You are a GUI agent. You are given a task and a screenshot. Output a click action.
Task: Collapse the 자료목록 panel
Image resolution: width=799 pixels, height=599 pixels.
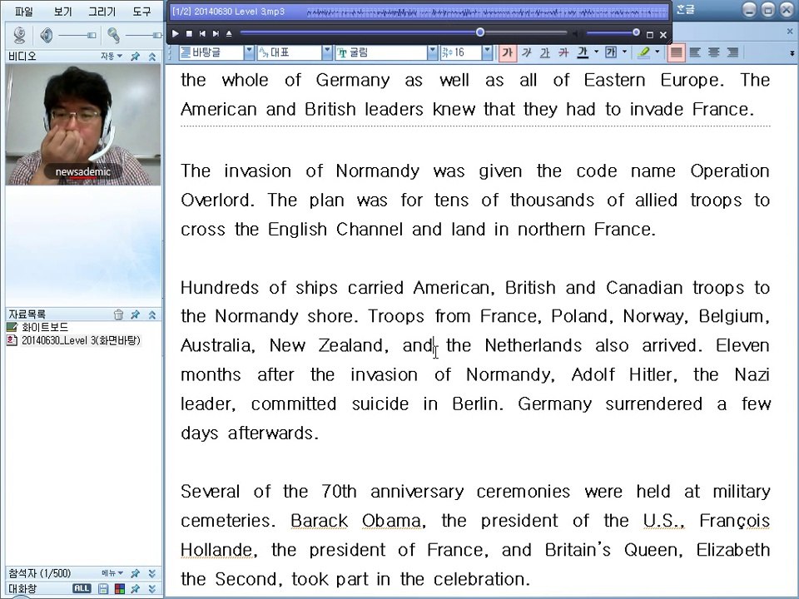151,314
